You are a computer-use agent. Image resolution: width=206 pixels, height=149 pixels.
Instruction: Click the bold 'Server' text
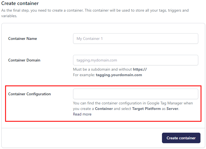[172, 109]
